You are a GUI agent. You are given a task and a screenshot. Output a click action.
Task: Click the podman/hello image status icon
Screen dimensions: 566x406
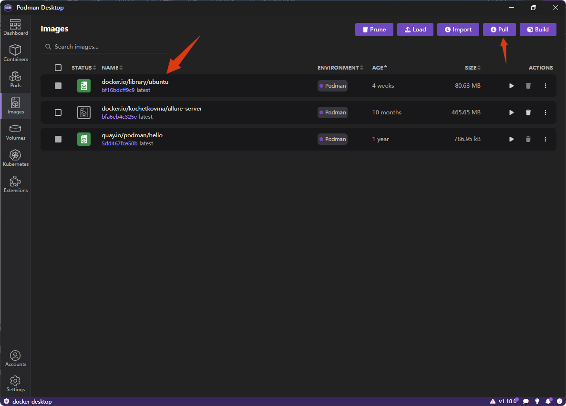[84, 139]
